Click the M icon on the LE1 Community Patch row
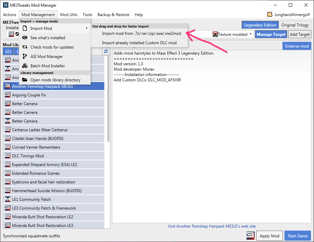The height and width of the screenshot is (242, 314). [8, 199]
